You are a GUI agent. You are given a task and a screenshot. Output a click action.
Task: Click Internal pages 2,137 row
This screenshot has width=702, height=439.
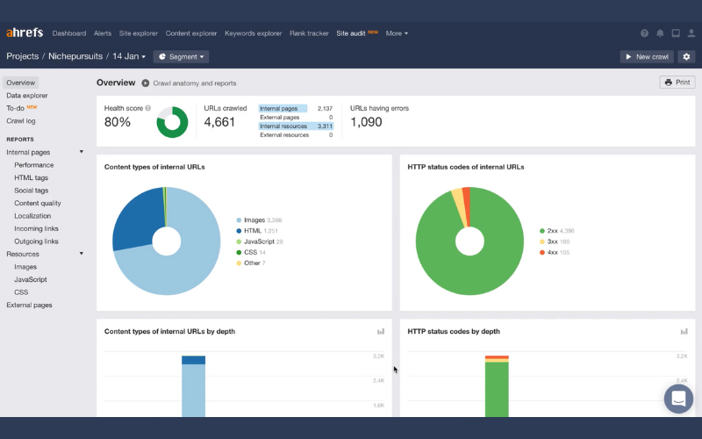[x=296, y=108]
